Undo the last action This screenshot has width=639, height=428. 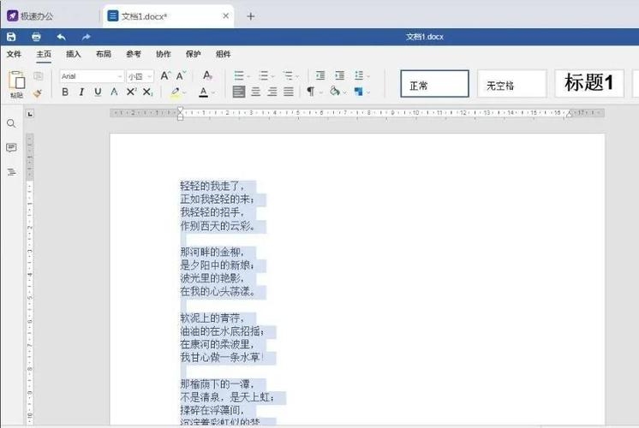click(61, 37)
